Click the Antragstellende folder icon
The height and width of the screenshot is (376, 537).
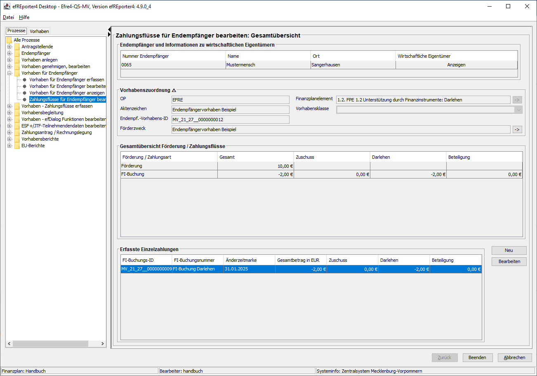tap(17, 47)
